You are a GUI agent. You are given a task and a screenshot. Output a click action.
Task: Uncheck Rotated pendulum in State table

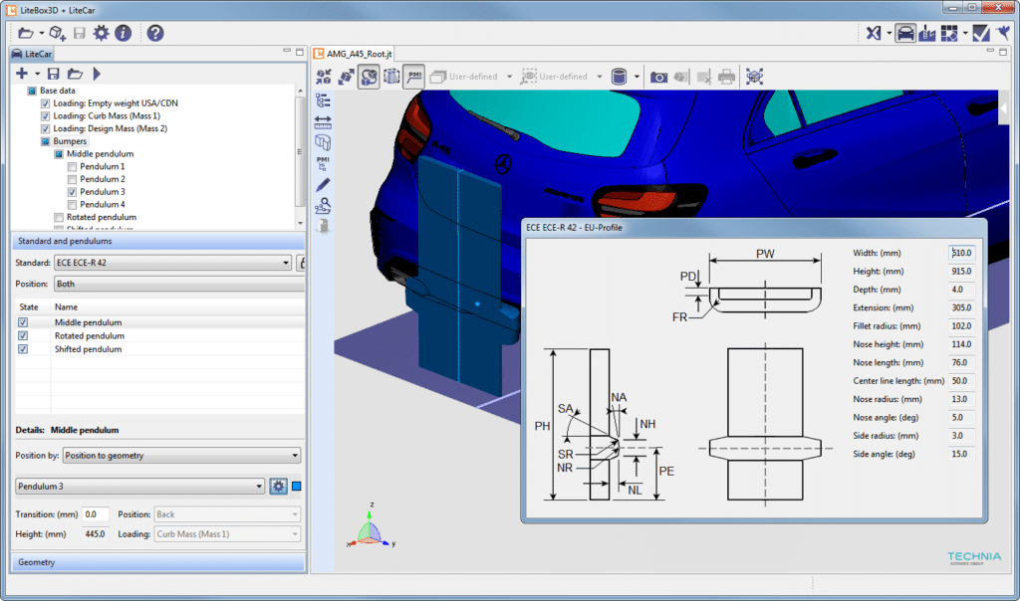point(23,336)
